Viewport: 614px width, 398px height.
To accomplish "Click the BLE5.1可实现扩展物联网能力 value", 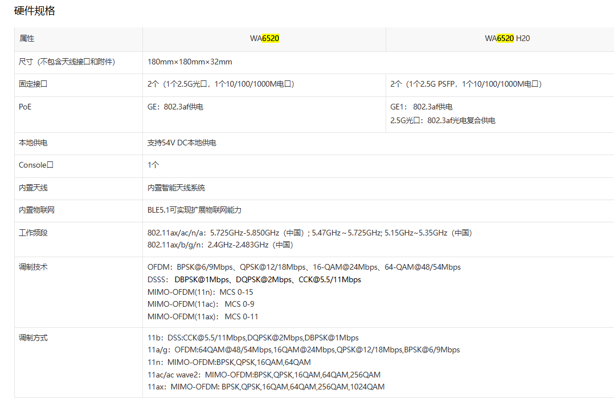I will pos(195,210).
